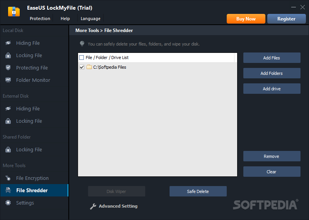The image size is (309, 220).
Task: Open Shared Folder Locking File section
Action: (34, 149)
